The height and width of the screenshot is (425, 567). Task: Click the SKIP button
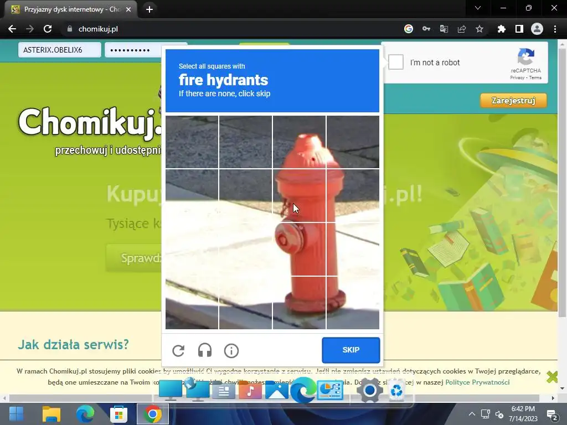point(350,350)
